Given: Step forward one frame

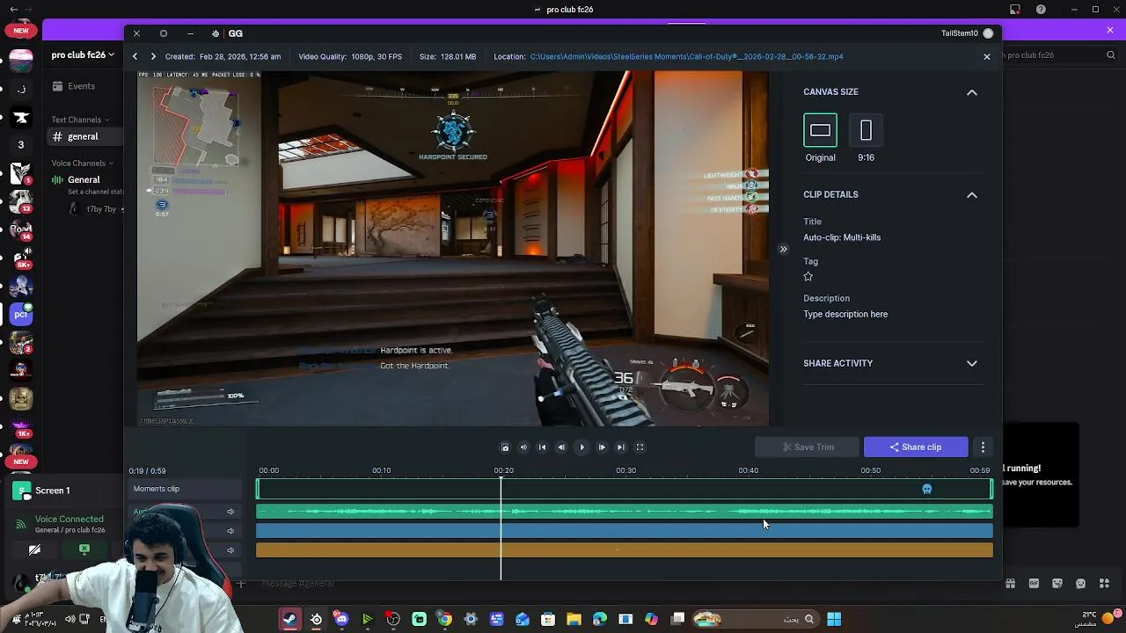Looking at the screenshot, I should 602,447.
